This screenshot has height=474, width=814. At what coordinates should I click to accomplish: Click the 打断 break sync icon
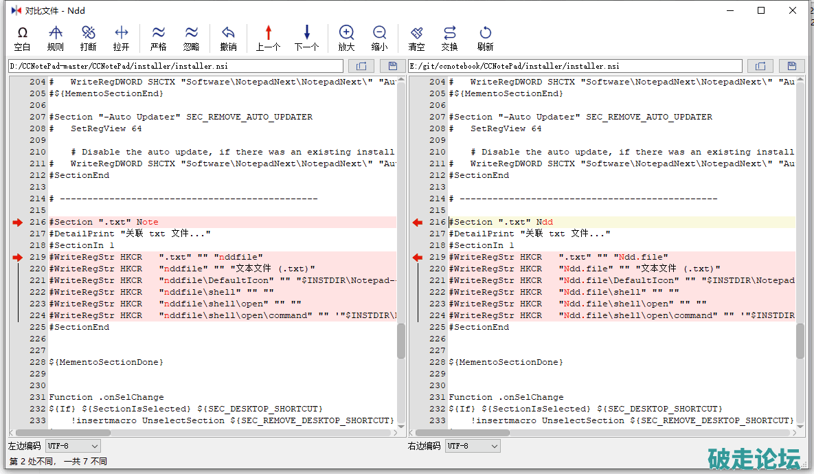coord(88,38)
